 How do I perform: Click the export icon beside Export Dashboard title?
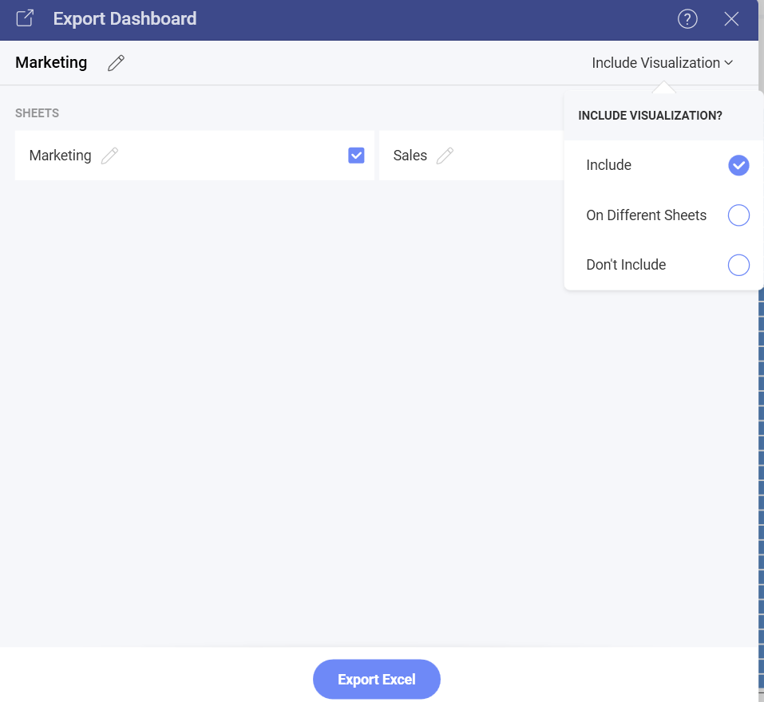pos(25,18)
